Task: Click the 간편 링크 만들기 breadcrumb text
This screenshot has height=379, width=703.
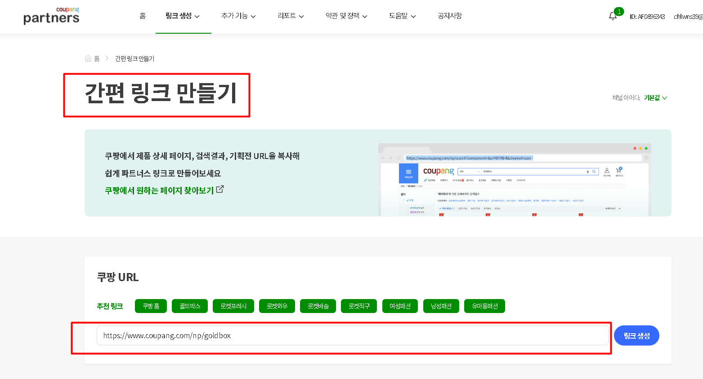Action: [134, 58]
